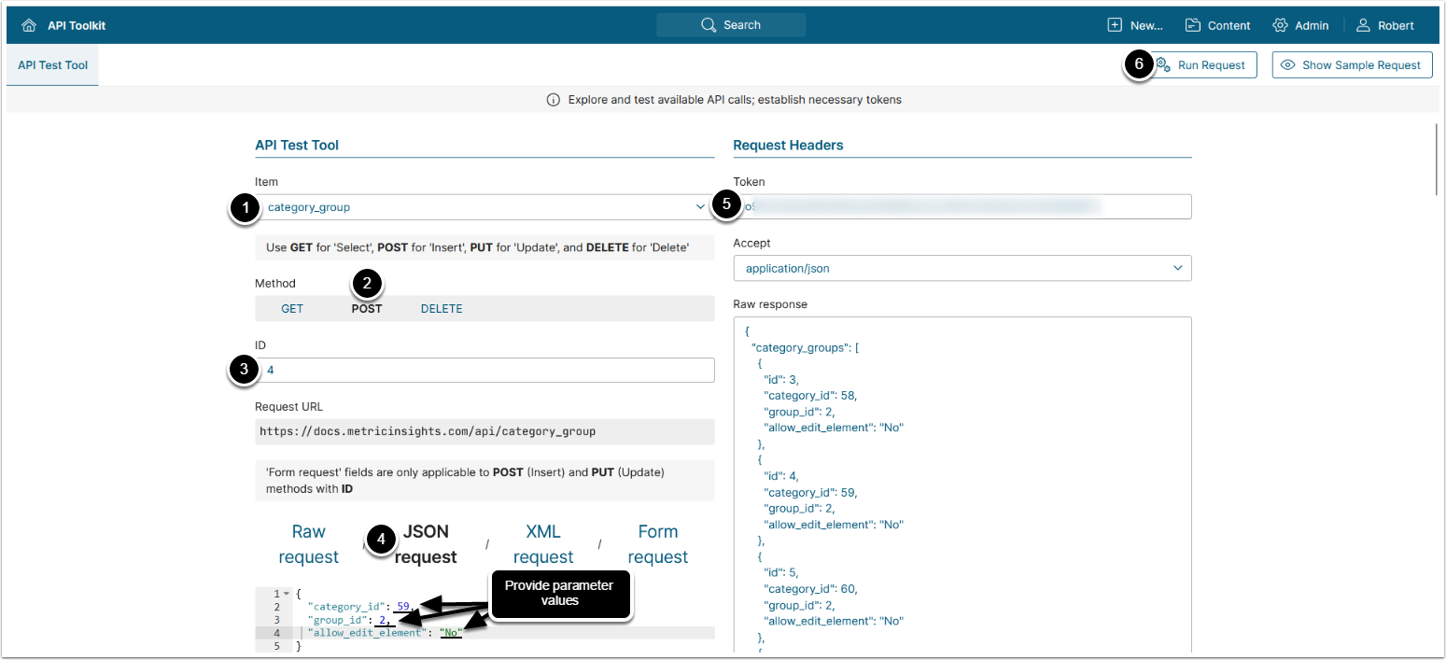The height and width of the screenshot is (660, 1446).
Task: Click inside the Raw response box
Action: click(x=962, y=485)
